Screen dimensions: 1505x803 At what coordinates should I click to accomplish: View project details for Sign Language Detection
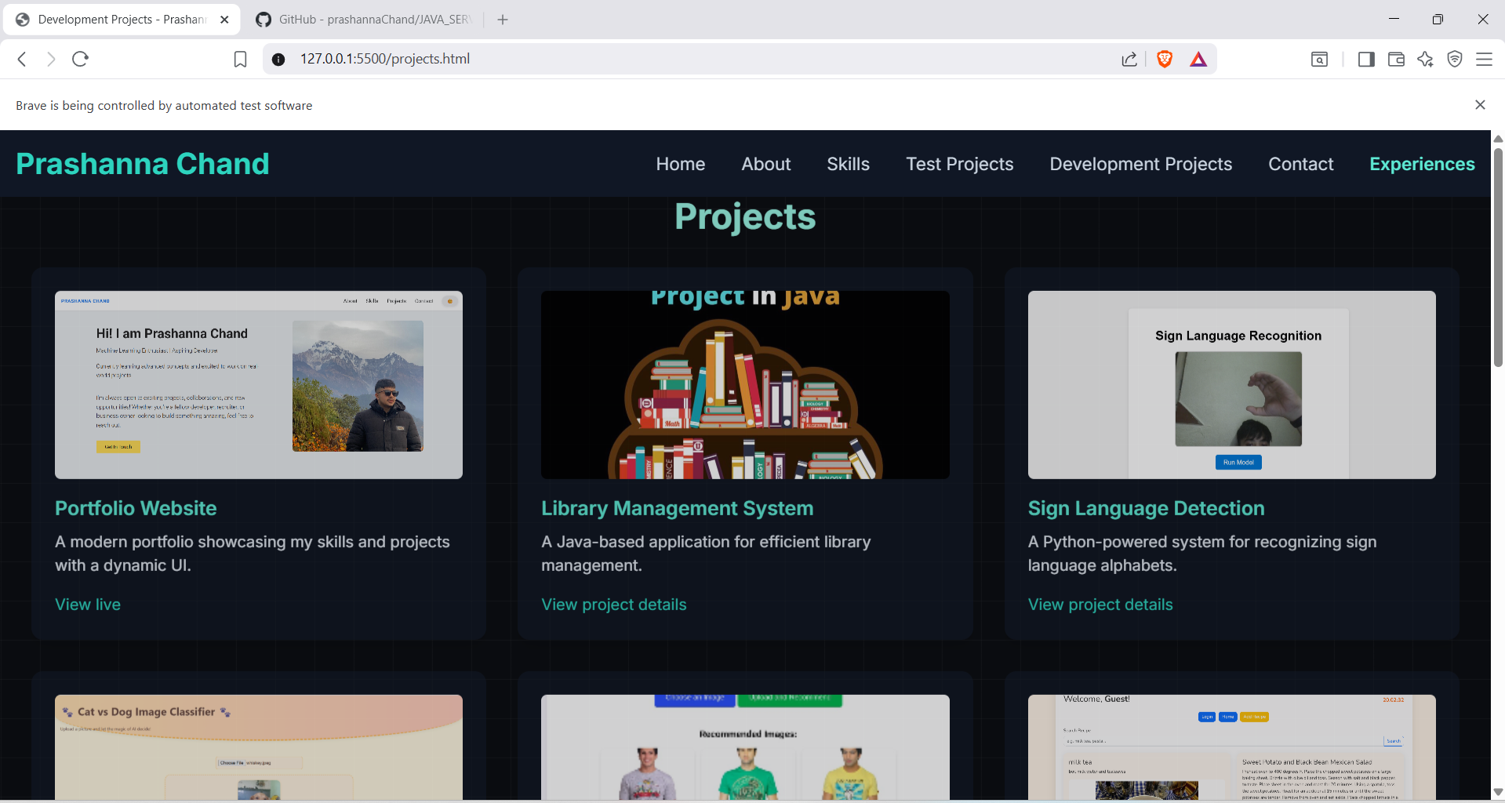tap(1100, 605)
